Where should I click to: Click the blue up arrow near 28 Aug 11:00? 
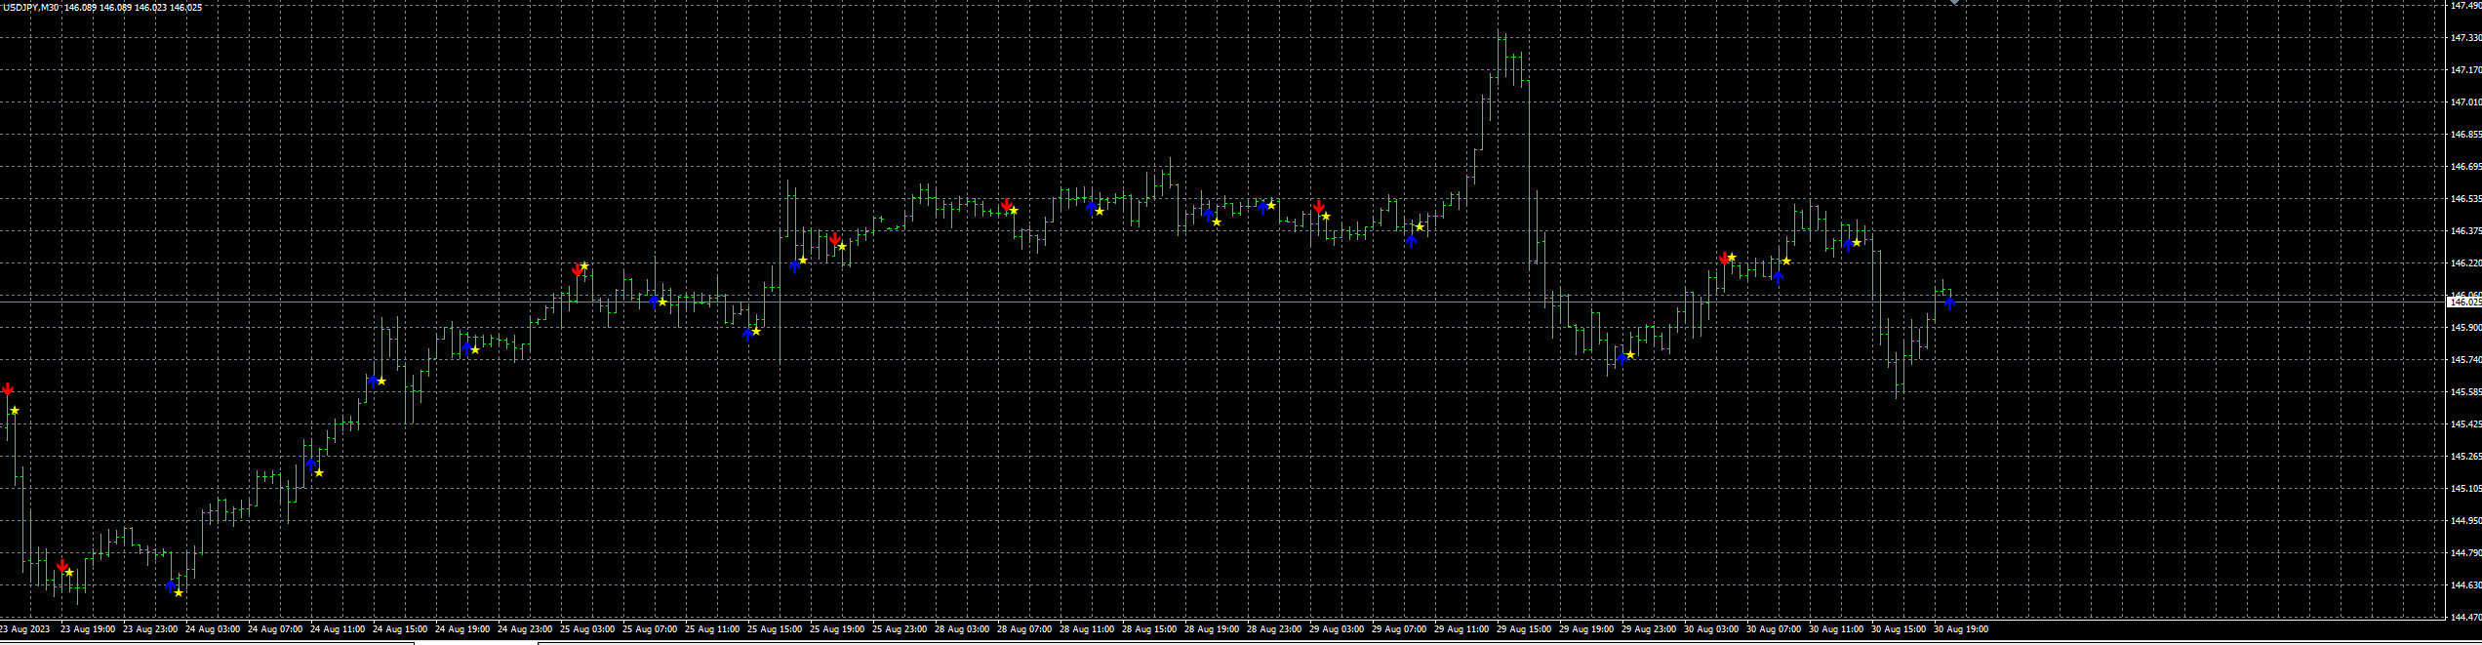click(1092, 207)
